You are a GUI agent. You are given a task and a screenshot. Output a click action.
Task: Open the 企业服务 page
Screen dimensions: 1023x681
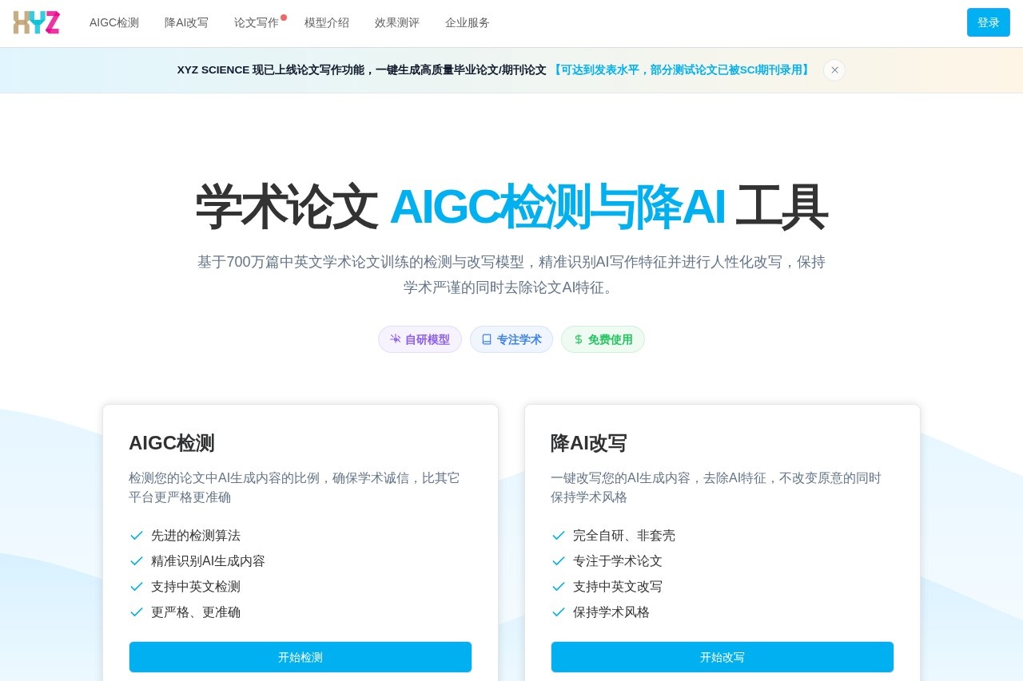pyautogui.click(x=468, y=22)
